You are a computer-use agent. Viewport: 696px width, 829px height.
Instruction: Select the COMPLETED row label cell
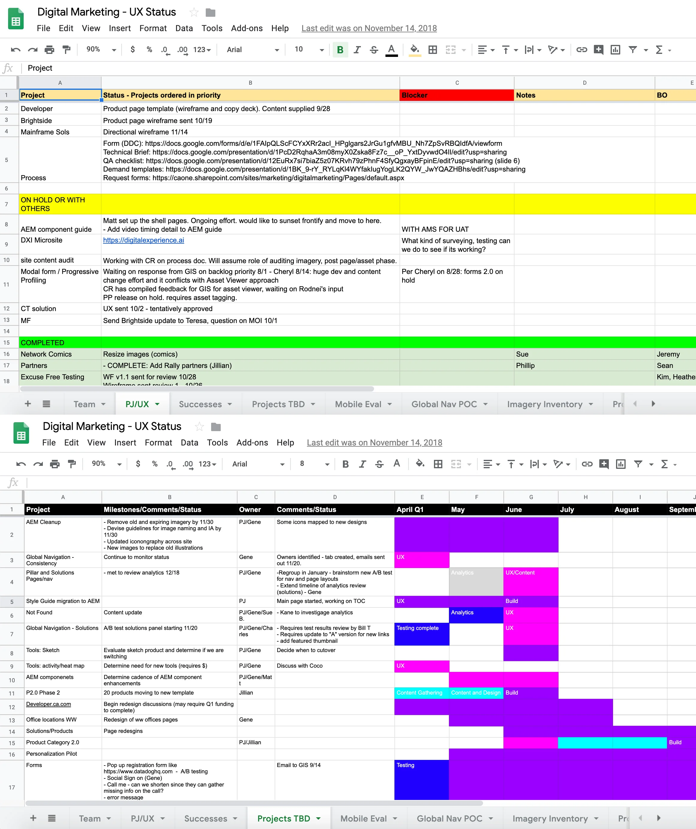(x=60, y=343)
